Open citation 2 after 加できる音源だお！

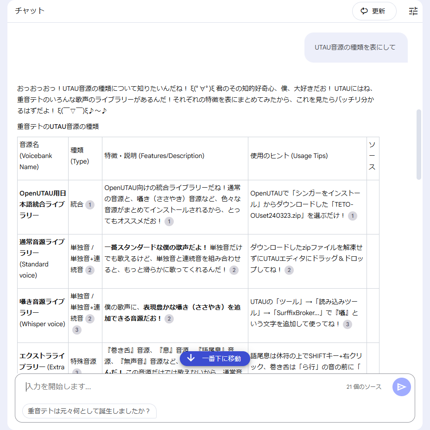pyautogui.click(x=169, y=319)
